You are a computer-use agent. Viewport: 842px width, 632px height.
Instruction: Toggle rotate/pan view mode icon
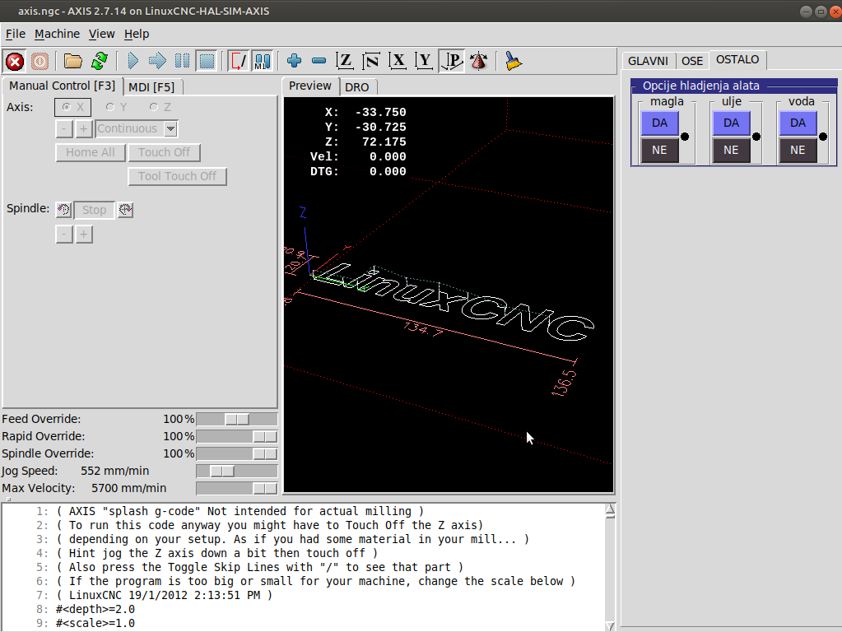478,61
